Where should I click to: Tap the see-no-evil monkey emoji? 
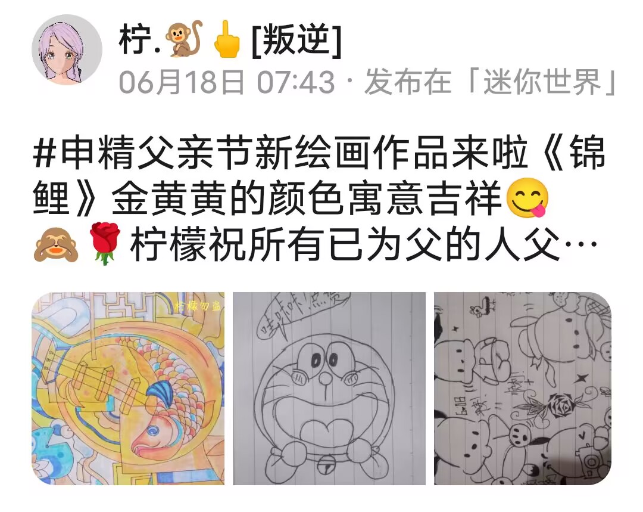pyautogui.click(x=56, y=243)
